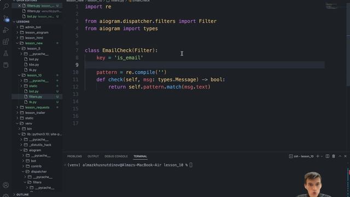Viewport: 350px width, 197px height.
Task: Maximize the panel with chevron-up icon
Action: [340, 156]
